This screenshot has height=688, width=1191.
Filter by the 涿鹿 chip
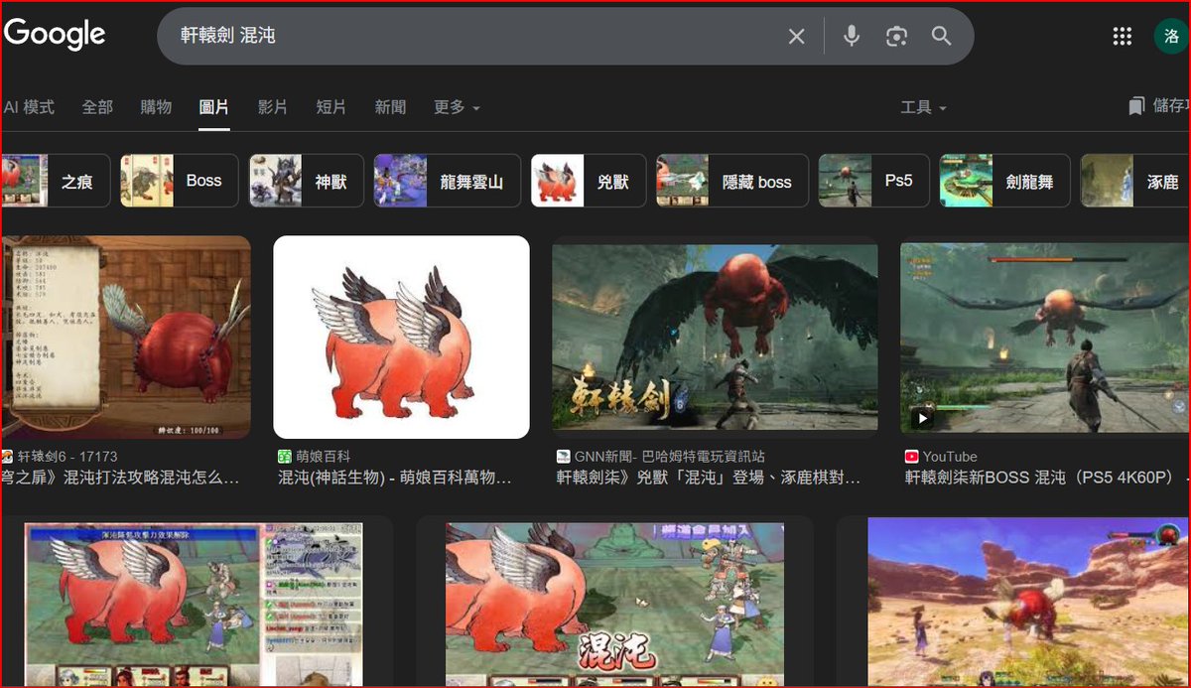coord(1135,181)
